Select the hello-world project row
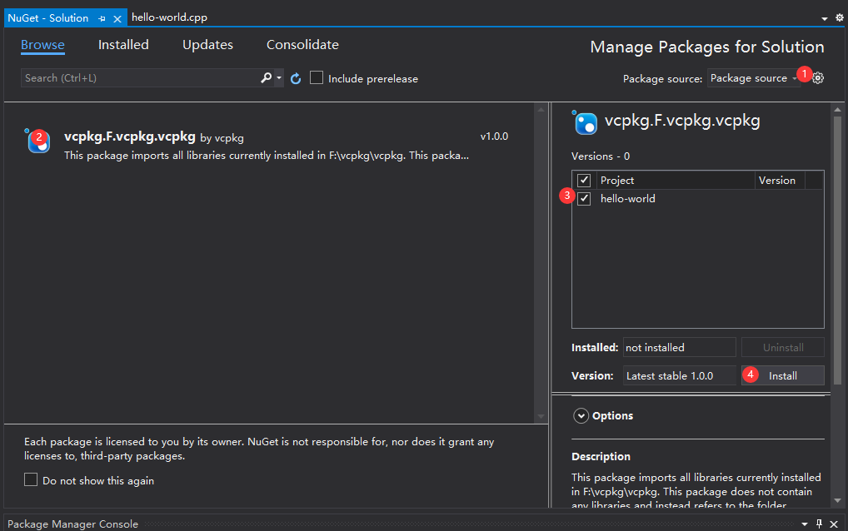The height and width of the screenshot is (531, 848). (x=698, y=198)
